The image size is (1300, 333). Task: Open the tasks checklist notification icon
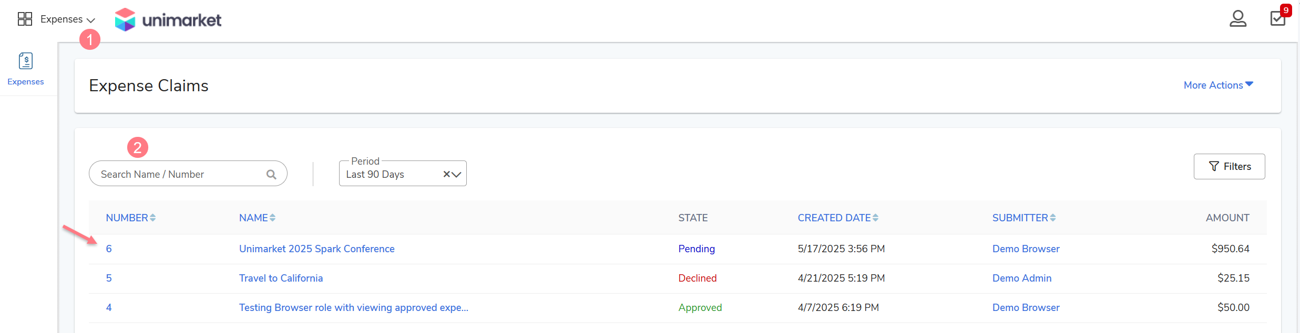(1277, 18)
